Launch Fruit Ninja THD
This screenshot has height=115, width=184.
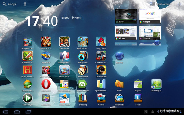point(28,56)
